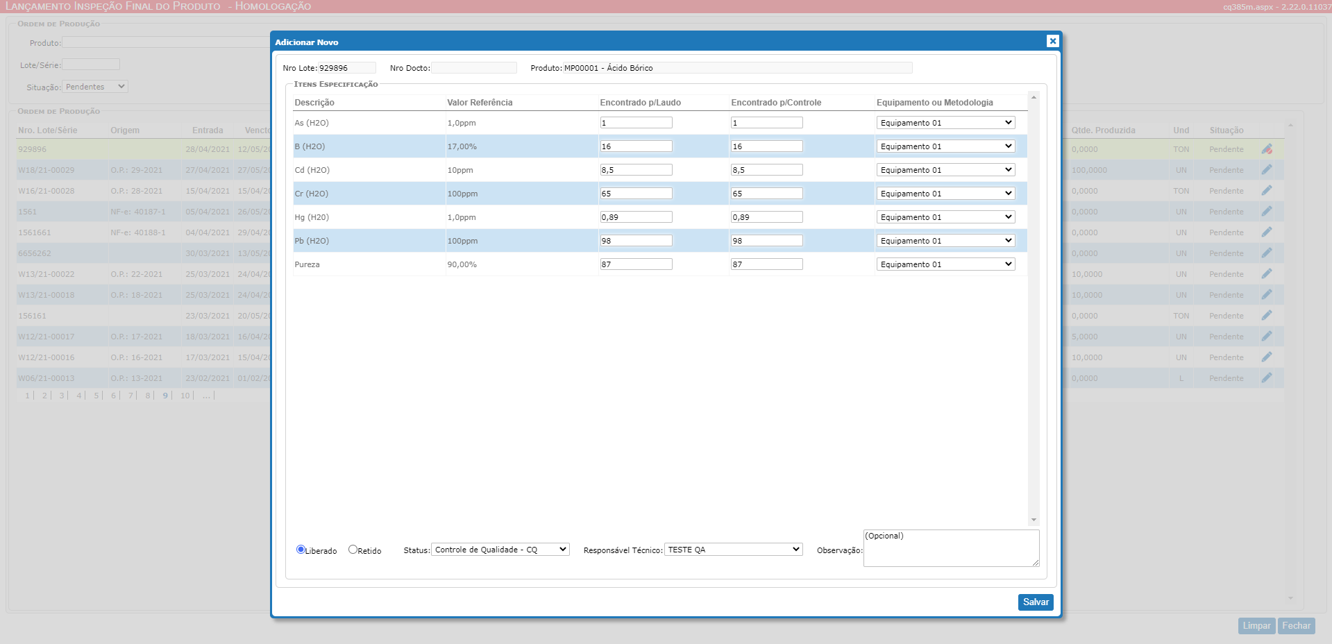Viewport: 1332px width, 644px height.
Task: Open equipment dropdown for Cr (H2O)
Action: point(945,194)
